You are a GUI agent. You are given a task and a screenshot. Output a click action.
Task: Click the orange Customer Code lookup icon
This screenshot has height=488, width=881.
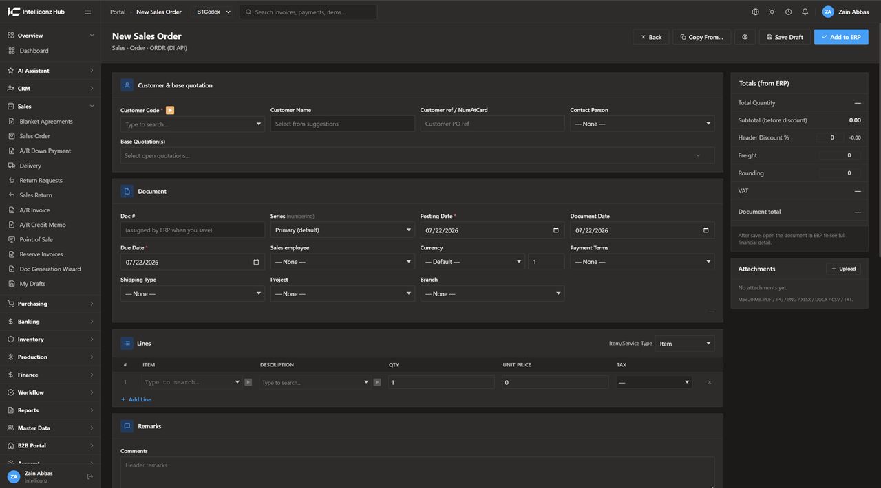point(170,110)
